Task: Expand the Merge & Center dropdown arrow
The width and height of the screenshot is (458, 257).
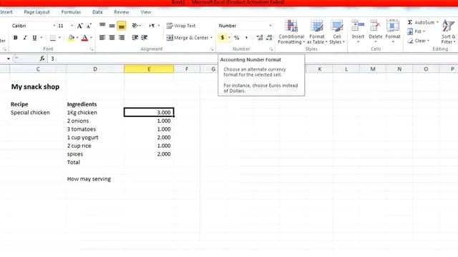Action: (x=211, y=38)
